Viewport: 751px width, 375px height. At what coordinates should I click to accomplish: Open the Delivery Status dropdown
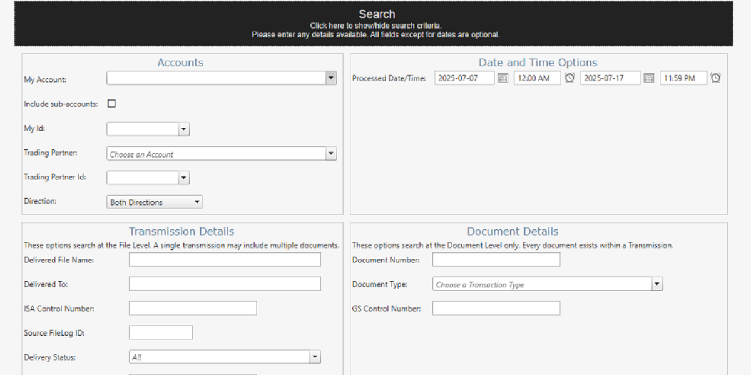315,356
